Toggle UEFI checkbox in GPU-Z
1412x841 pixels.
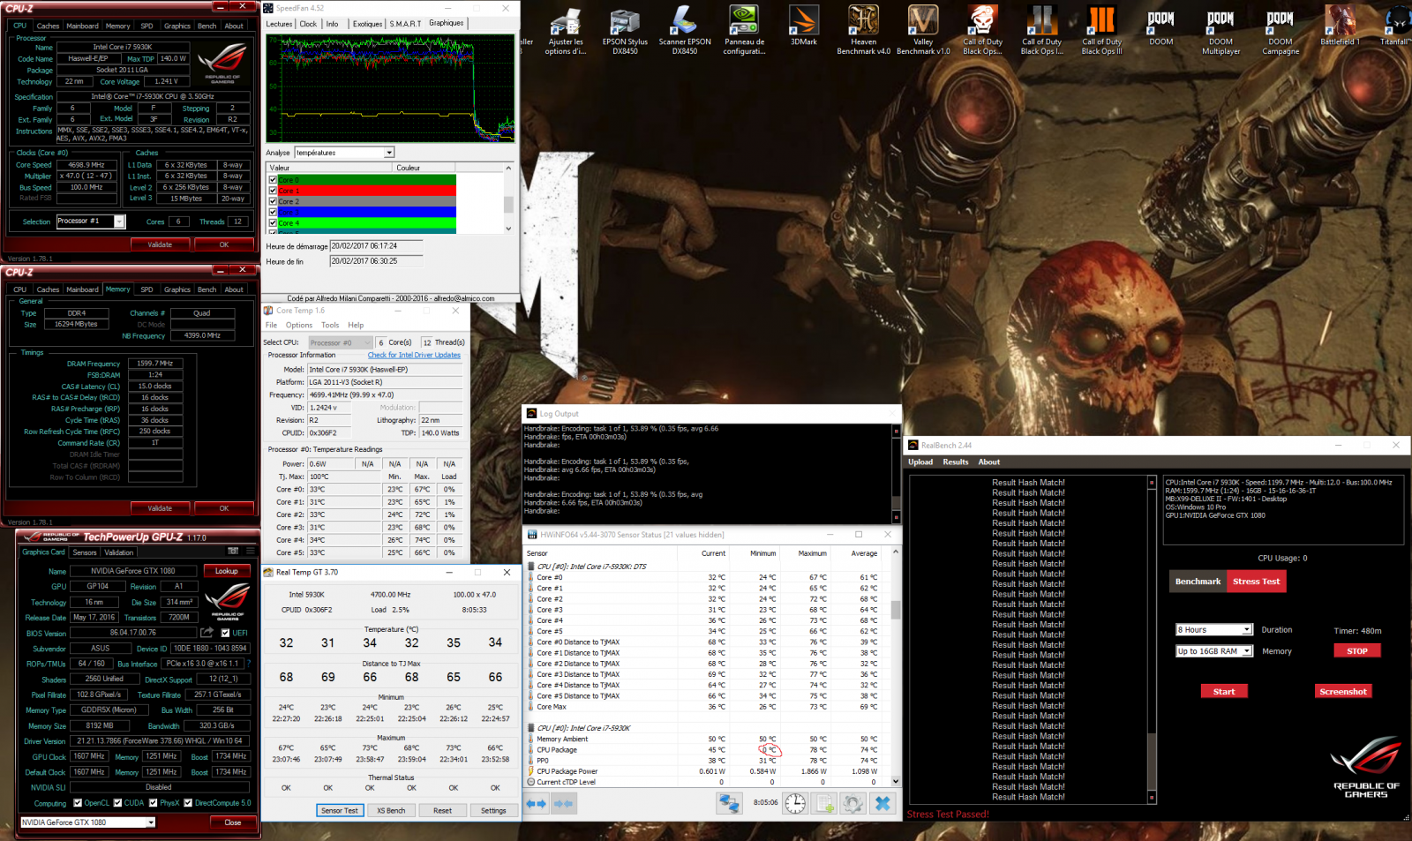225,633
